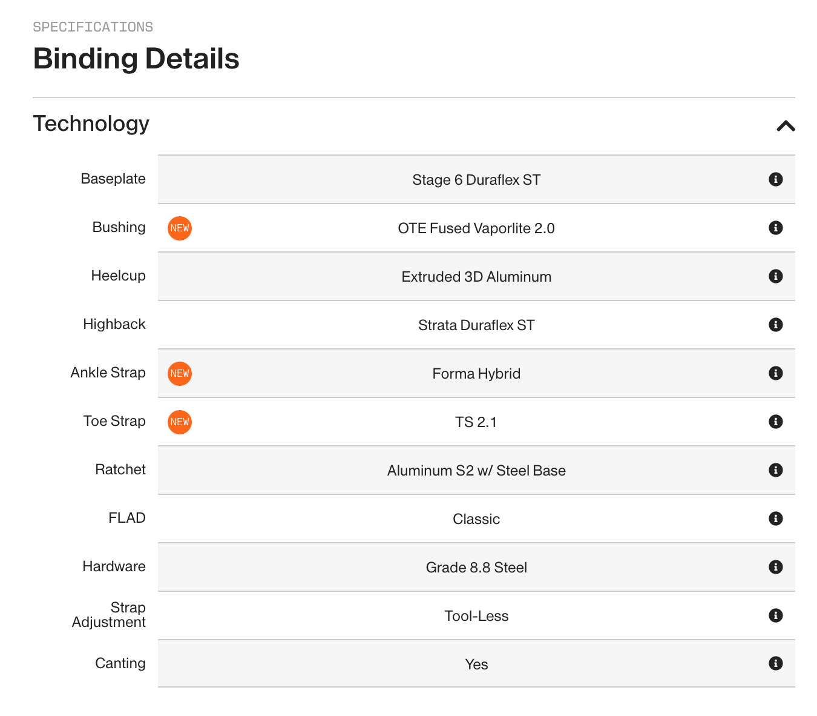Select the Stage 6 Duraflex ST text
The height and width of the screenshot is (716, 817).
[x=476, y=180]
